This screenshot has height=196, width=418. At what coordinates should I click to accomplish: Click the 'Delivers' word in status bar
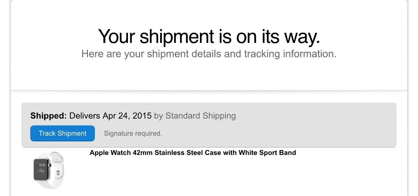(85, 116)
